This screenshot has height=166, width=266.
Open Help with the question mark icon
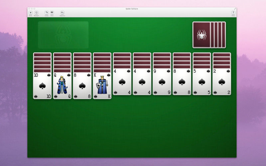click(x=233, y=13)
